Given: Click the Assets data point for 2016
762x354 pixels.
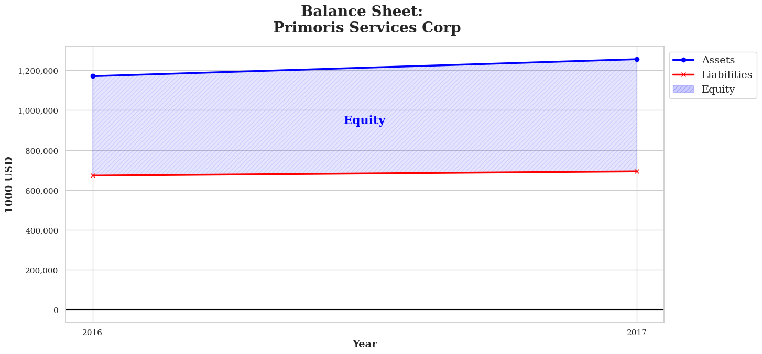Looking at the screenshot, I should coord(93,76).
